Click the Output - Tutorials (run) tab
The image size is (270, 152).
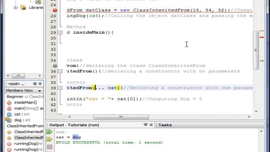(74, 125)
